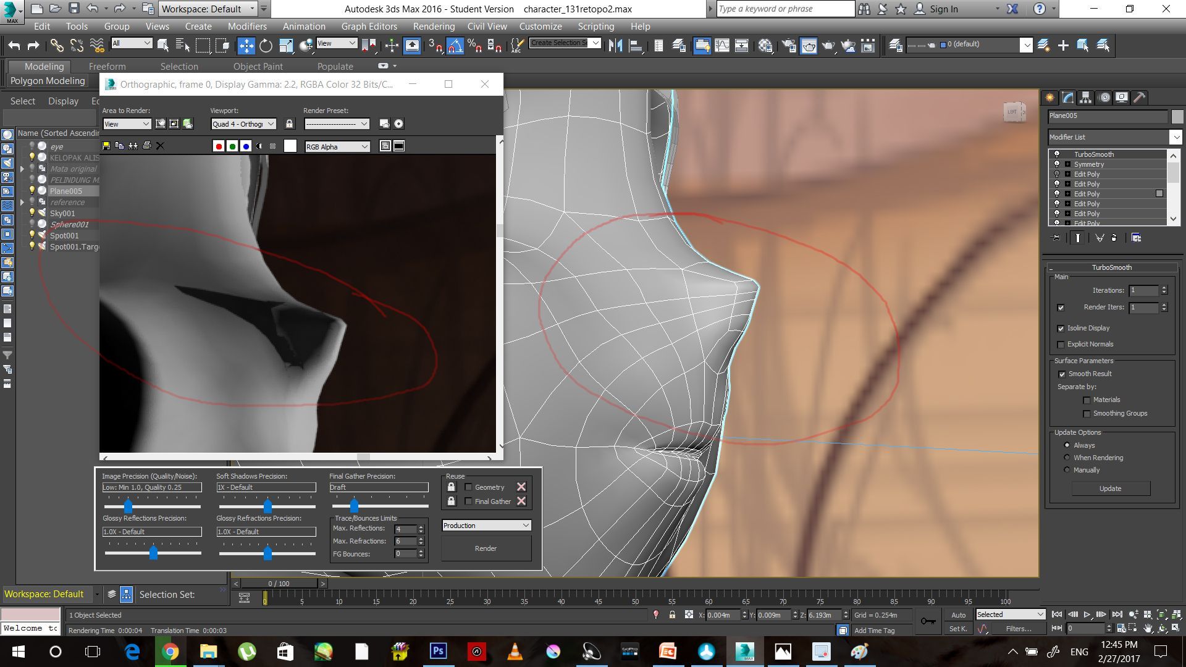Open the Customize menu
Viewport: 1186px width, 667px height.
tap(540, 27)
